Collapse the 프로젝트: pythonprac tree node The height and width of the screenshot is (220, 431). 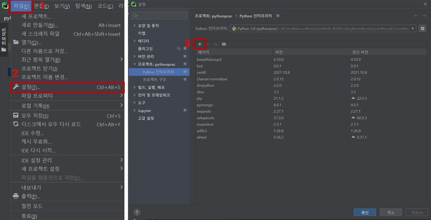pyautogui.click(x=135, y=64)
